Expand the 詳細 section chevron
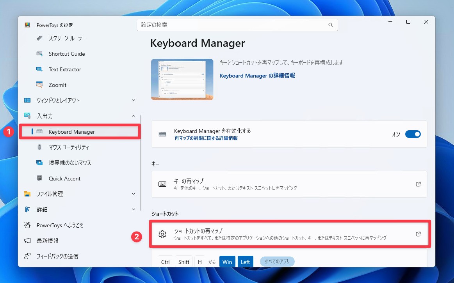Image resolution: width=454 pixels, height=283 pixels. pyautogui.click(x=134, y=209)
